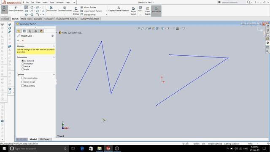Select the Circle sketch tool
Screen dimensions: 270x152
(x=32, y=7)
